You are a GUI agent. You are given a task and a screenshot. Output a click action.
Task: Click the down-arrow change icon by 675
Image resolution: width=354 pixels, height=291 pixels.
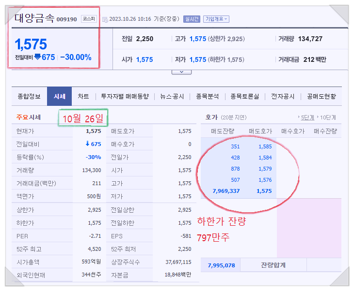click(x=37, y=57)
